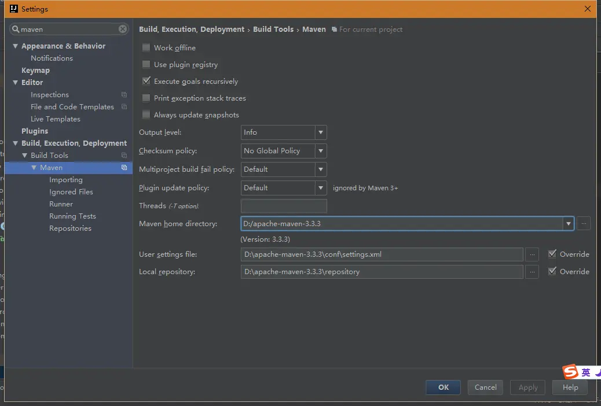Click 'ignored by Maven 3+' note
Image resolution: width=601 pixels, height=406 pixels.
point(365,188)
